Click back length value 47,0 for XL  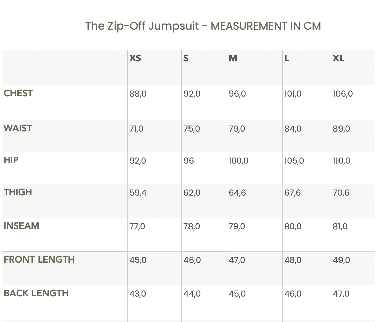point(341,294)
